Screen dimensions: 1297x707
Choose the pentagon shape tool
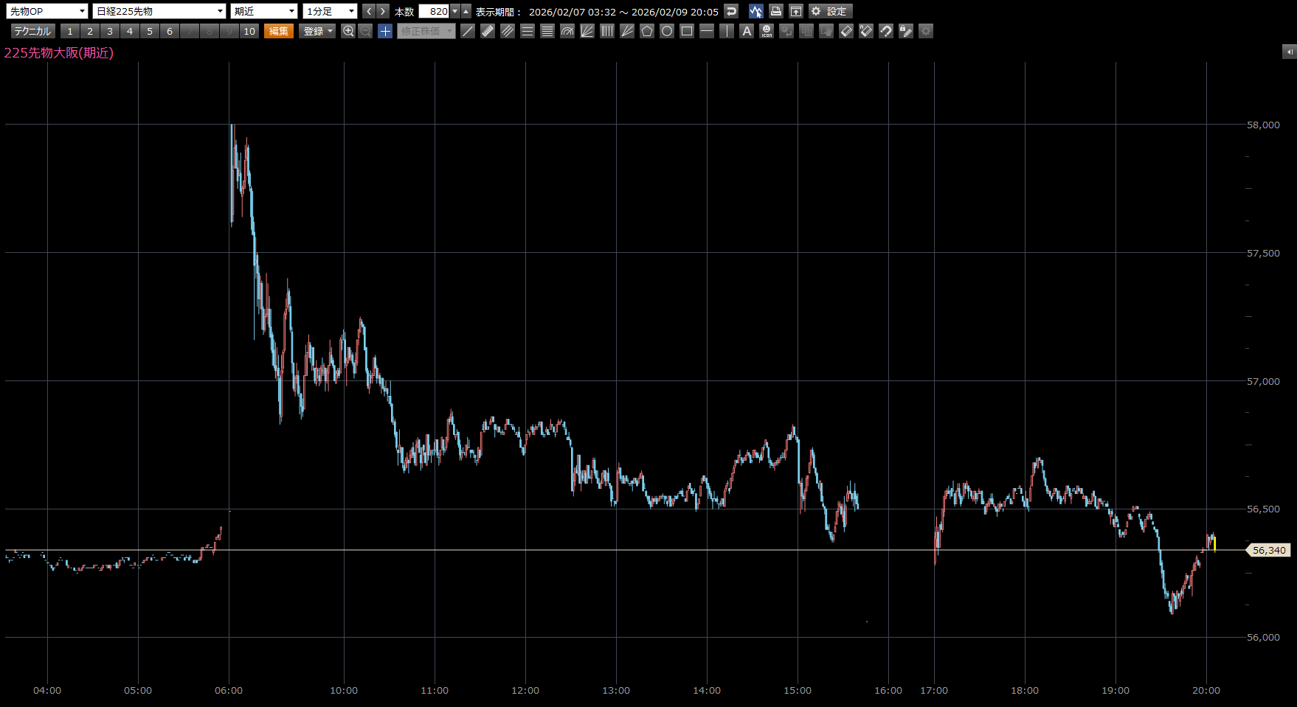tap(647, 31)
